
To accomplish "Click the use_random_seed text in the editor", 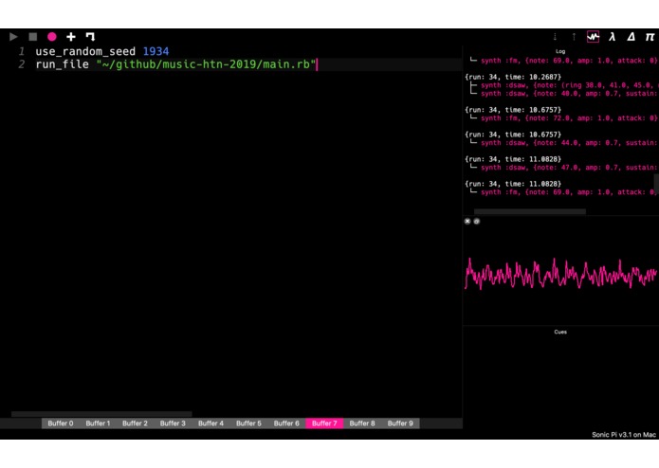I will [85, 51].
